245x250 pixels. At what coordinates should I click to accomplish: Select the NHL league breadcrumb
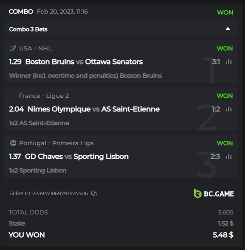[45, 49]
